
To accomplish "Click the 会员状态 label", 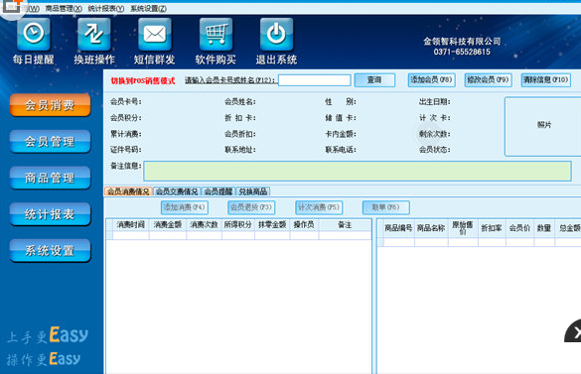I will point(435,150).
